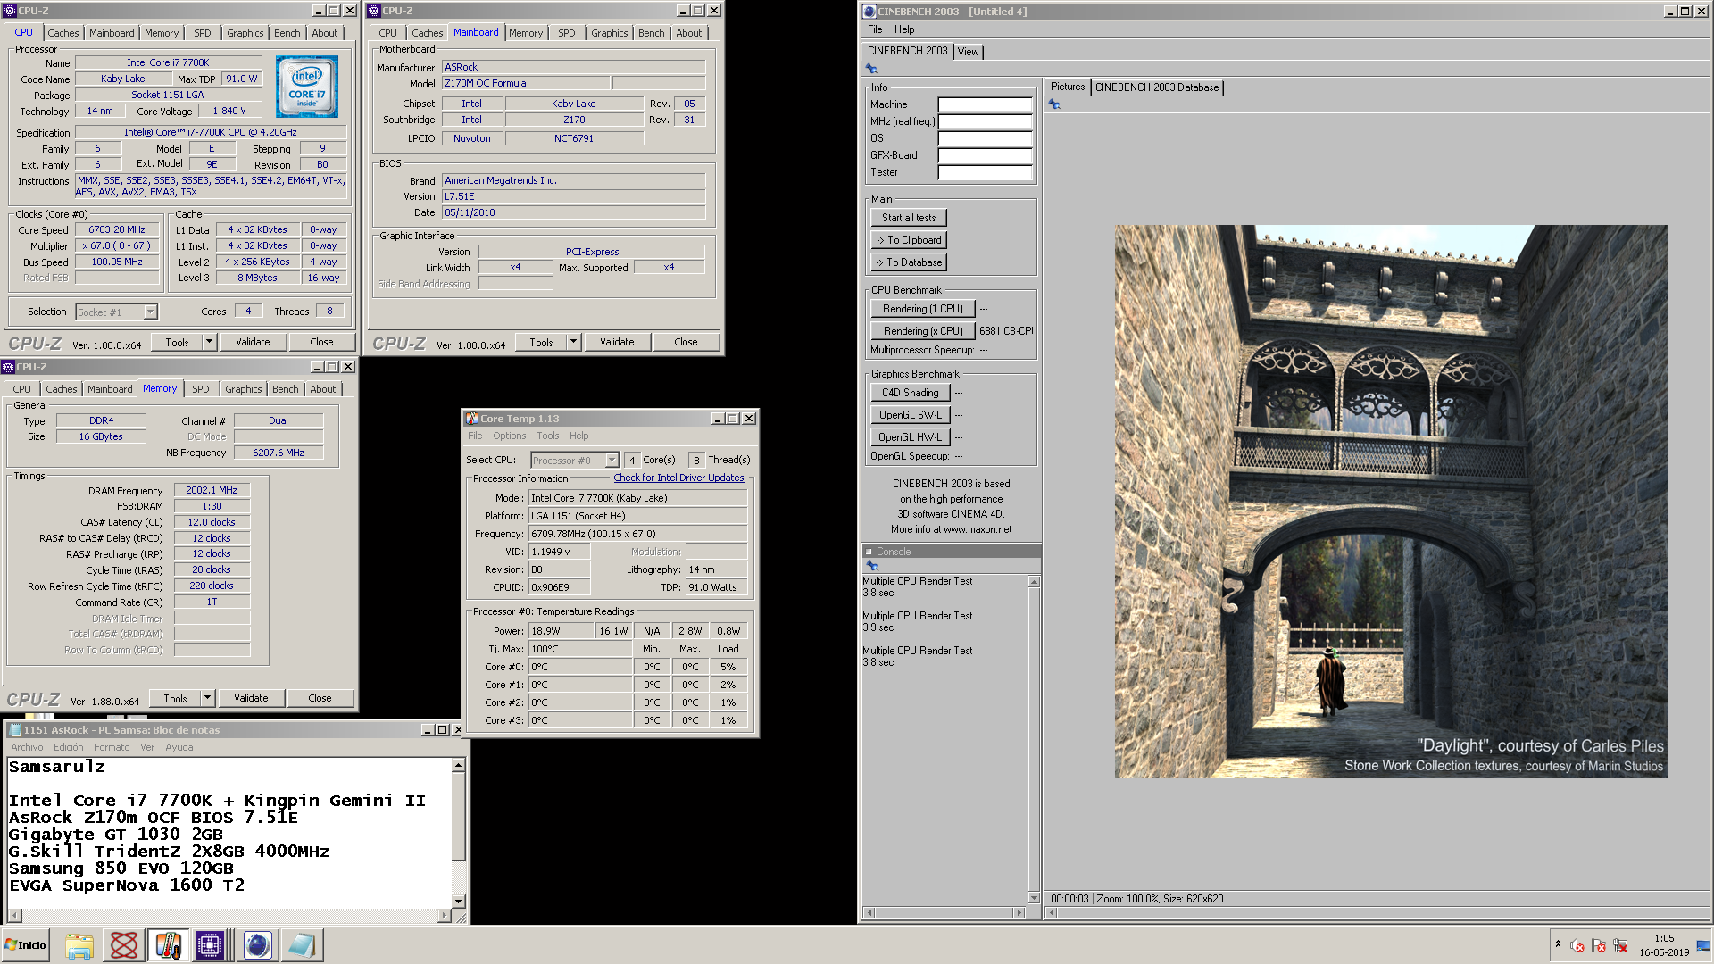Open Bench tab in CPU-Z CPU window

click(x=287, y=33)
